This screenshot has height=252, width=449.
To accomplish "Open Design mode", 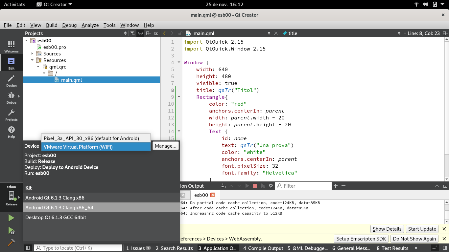I will [12, 80].
